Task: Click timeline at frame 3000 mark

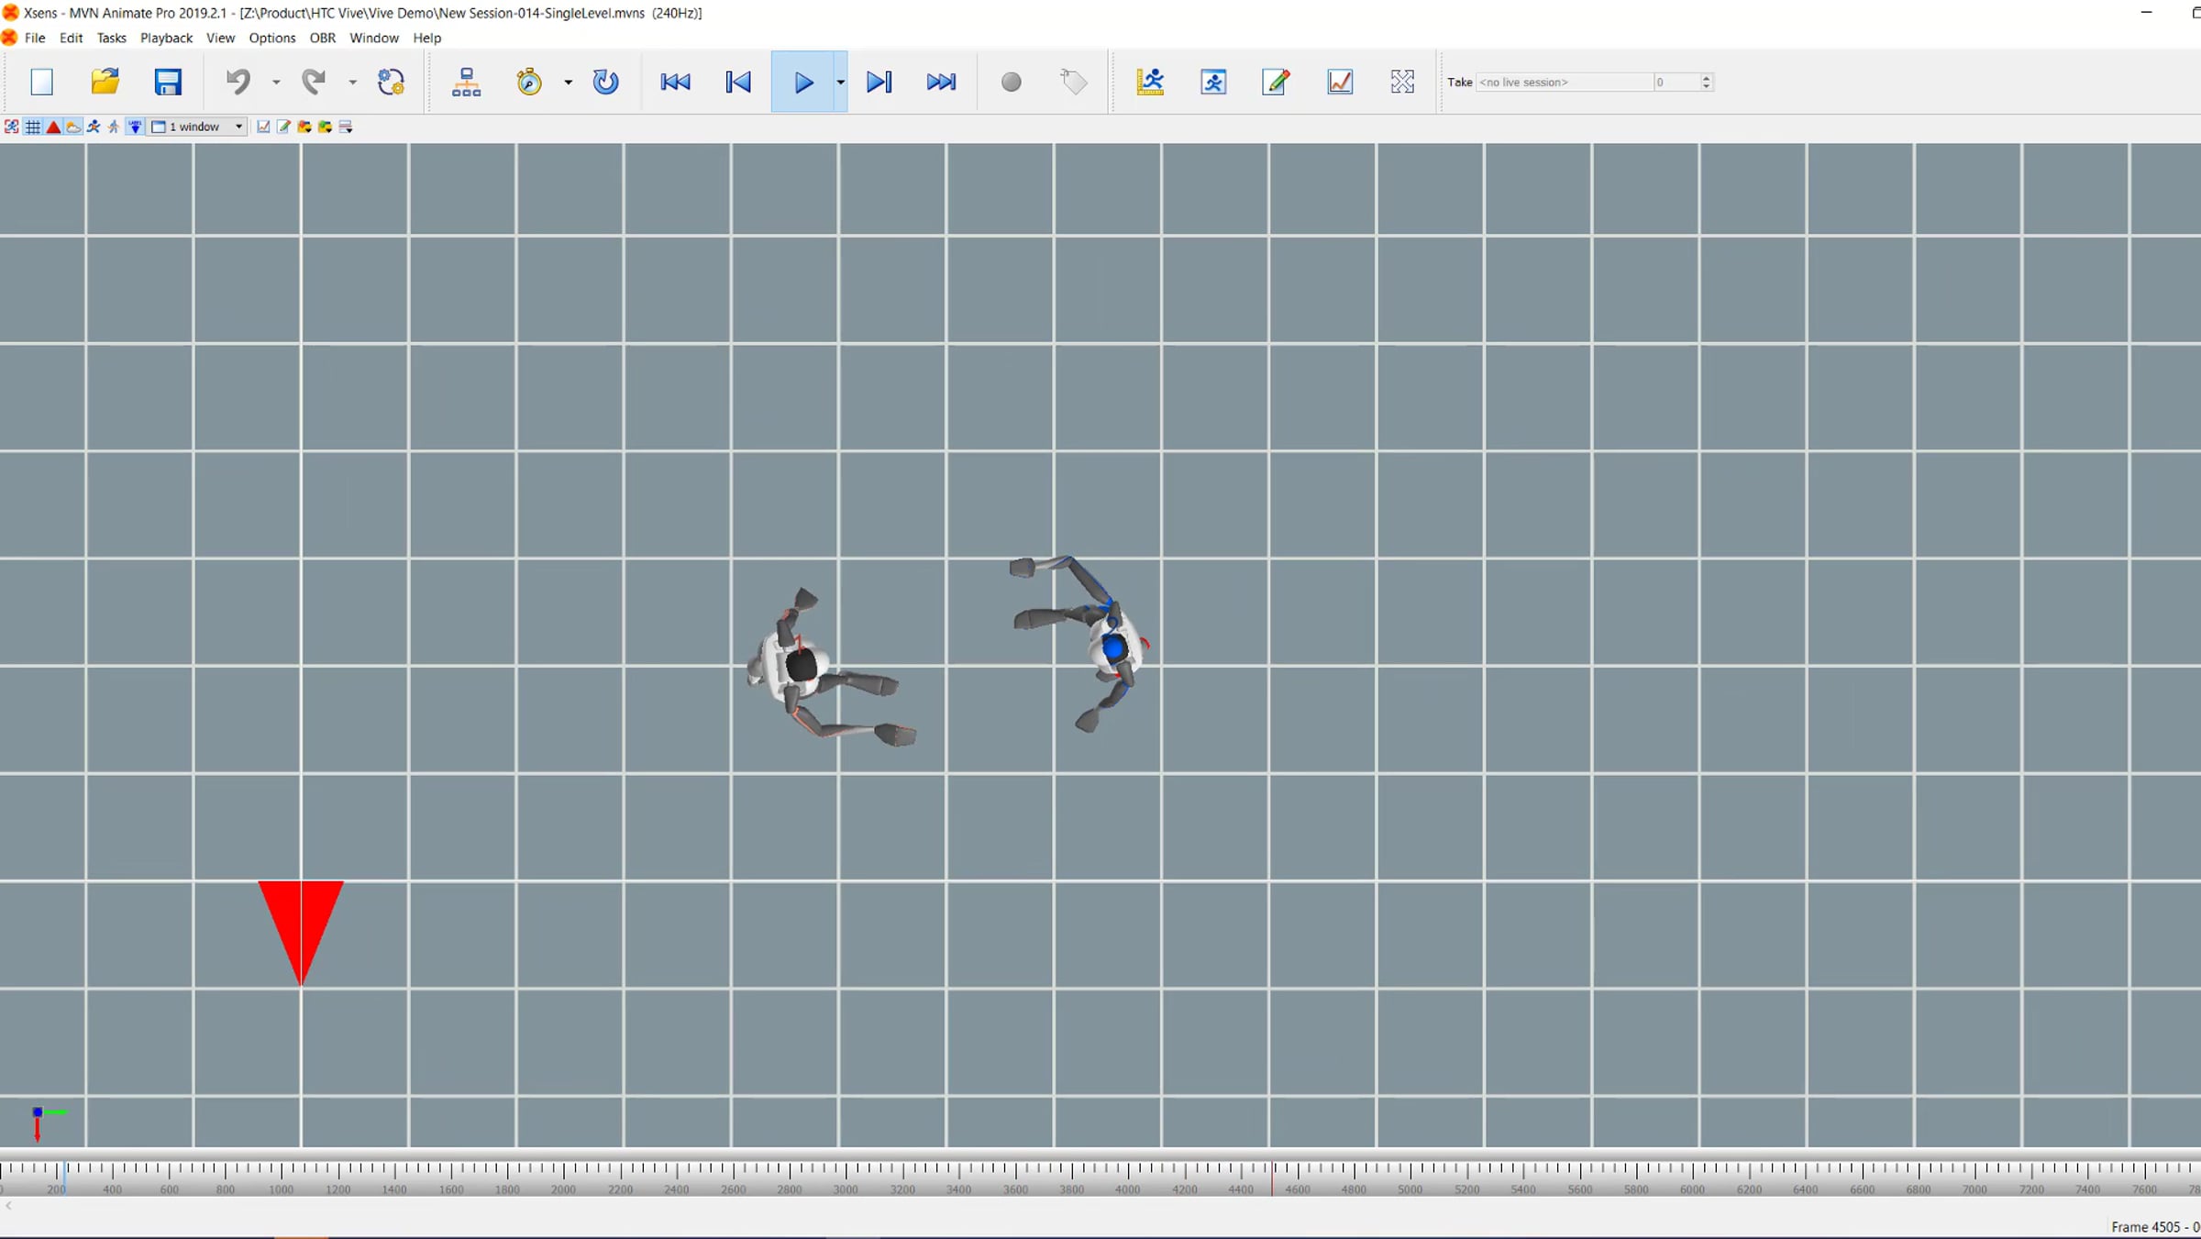Action: (x=846, y=1171)
